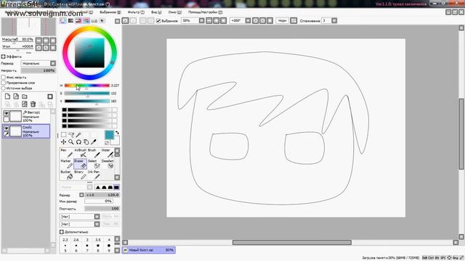Activate the move layer tool
The image size is (465, 261).
[x=63, y=142]
